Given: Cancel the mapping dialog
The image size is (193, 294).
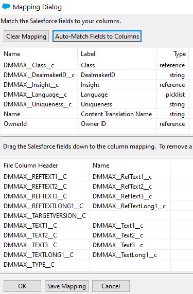Looking at the screenshot, I should pos(111,286).
